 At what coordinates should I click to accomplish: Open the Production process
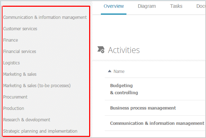(x=13, y=108)
